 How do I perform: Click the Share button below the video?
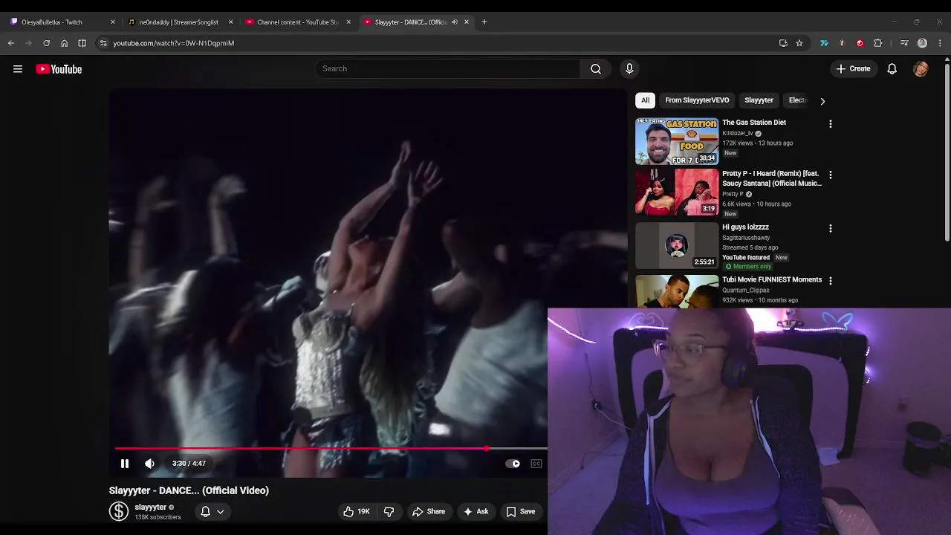[x=429, y=511]
